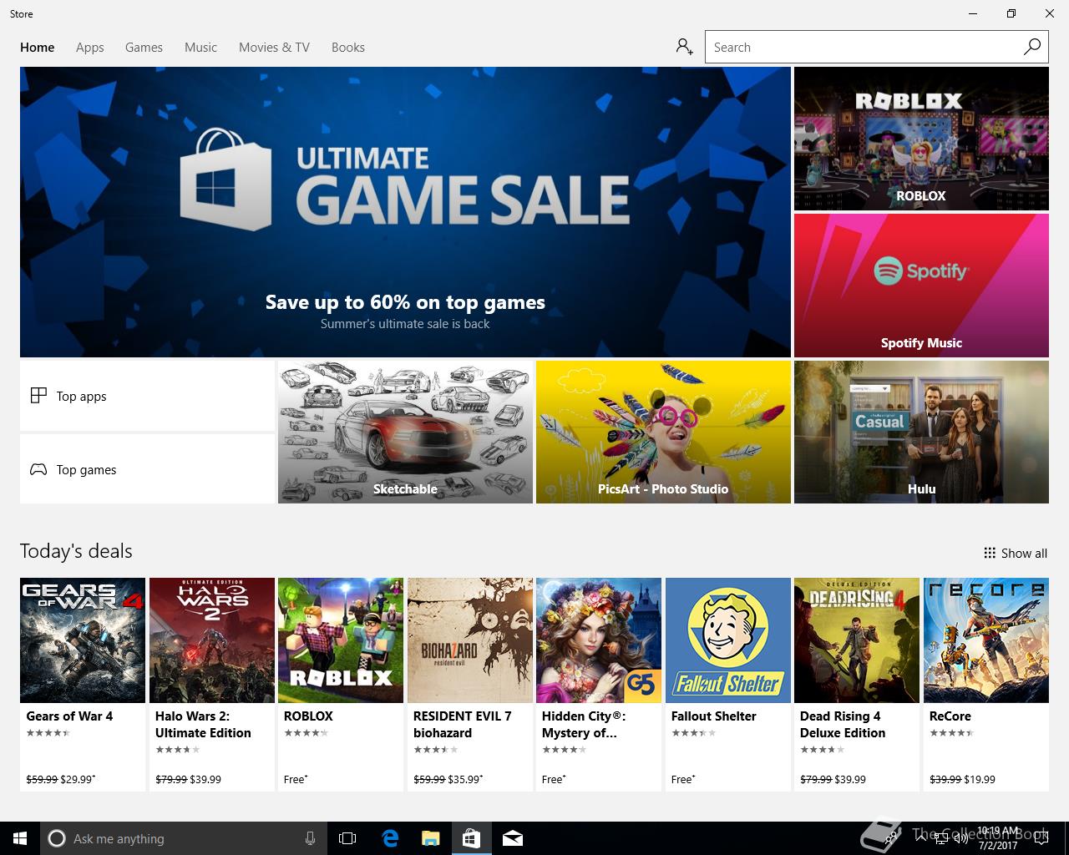1069x855 pixels.
Task: Open the Fallout Shelter Vault Boy icon
Action: point(728,640)
